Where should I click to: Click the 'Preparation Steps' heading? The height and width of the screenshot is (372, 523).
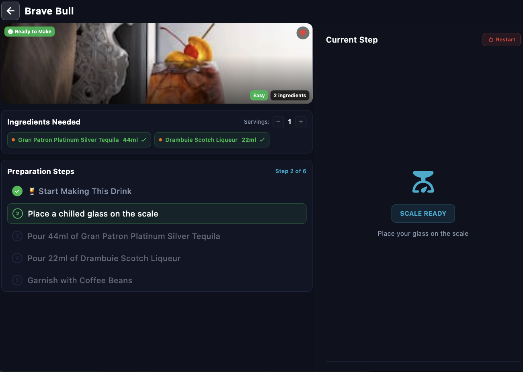(x=41, y=172)
